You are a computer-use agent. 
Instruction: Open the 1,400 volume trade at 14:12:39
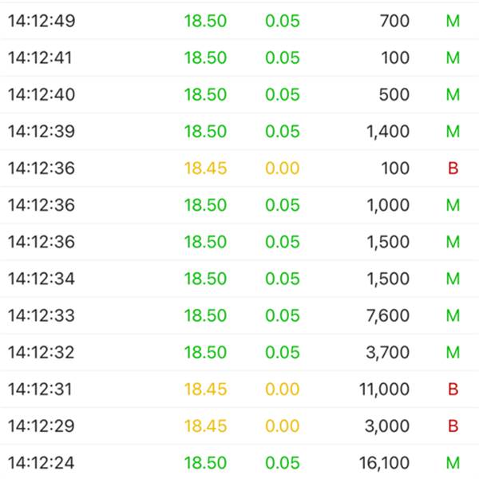239,132
